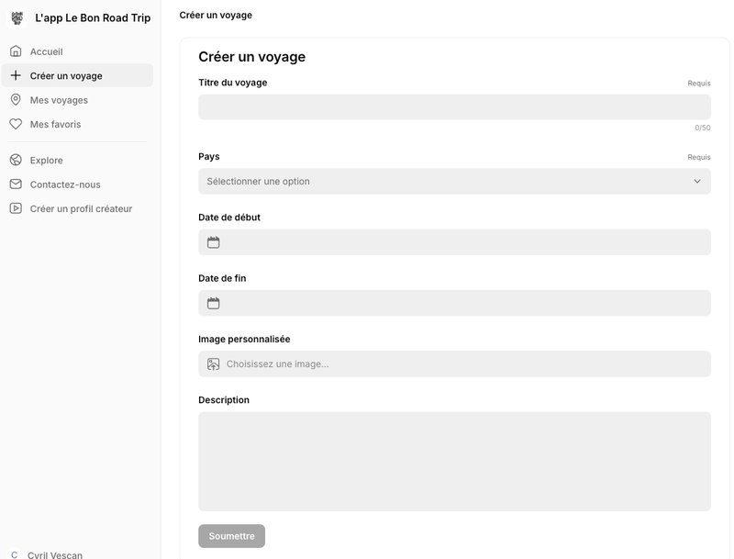Open the calendar icon in Date de fin
Screen dimensions: 734x559
214,303
